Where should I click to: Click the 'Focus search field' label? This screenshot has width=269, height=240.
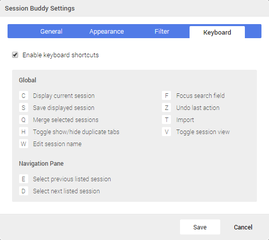pos(201,95)
